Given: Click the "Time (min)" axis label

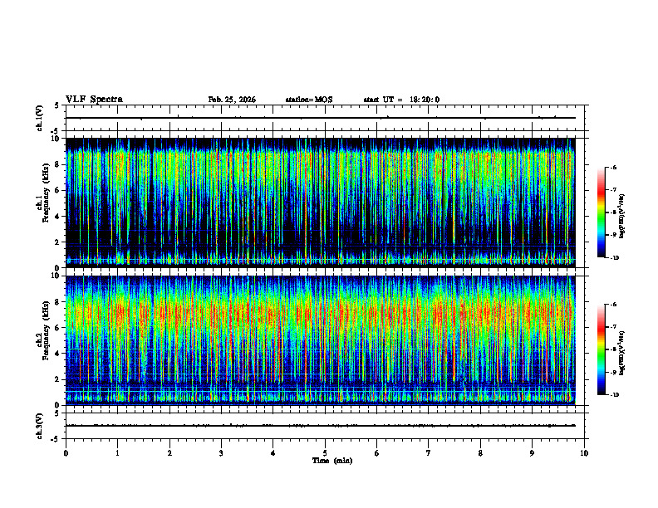Looking at the screenshot, I should pos(332,461).
